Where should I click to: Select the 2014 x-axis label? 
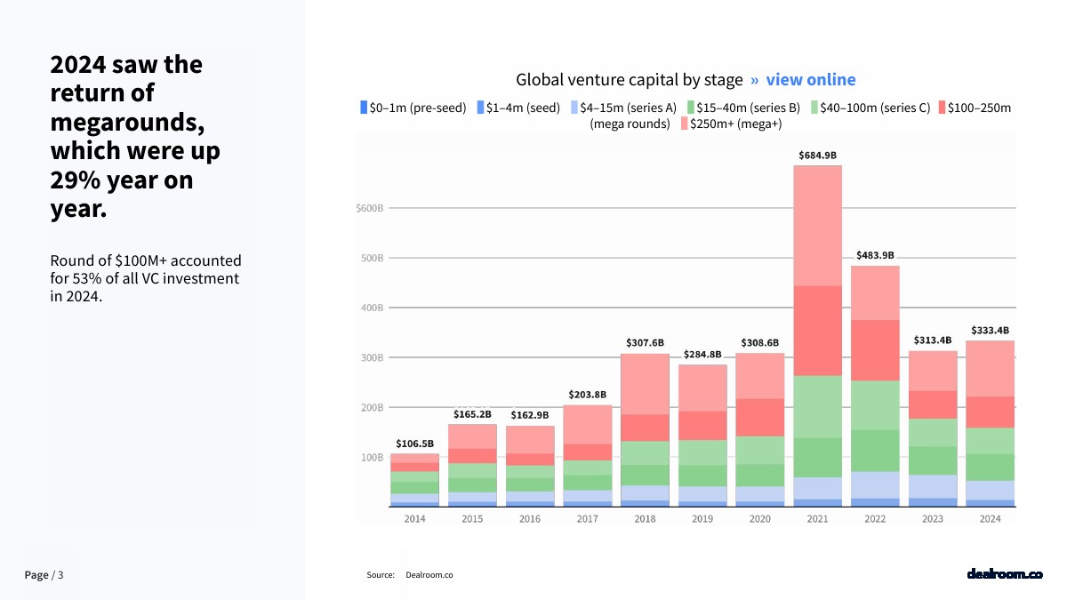[414, 519]
